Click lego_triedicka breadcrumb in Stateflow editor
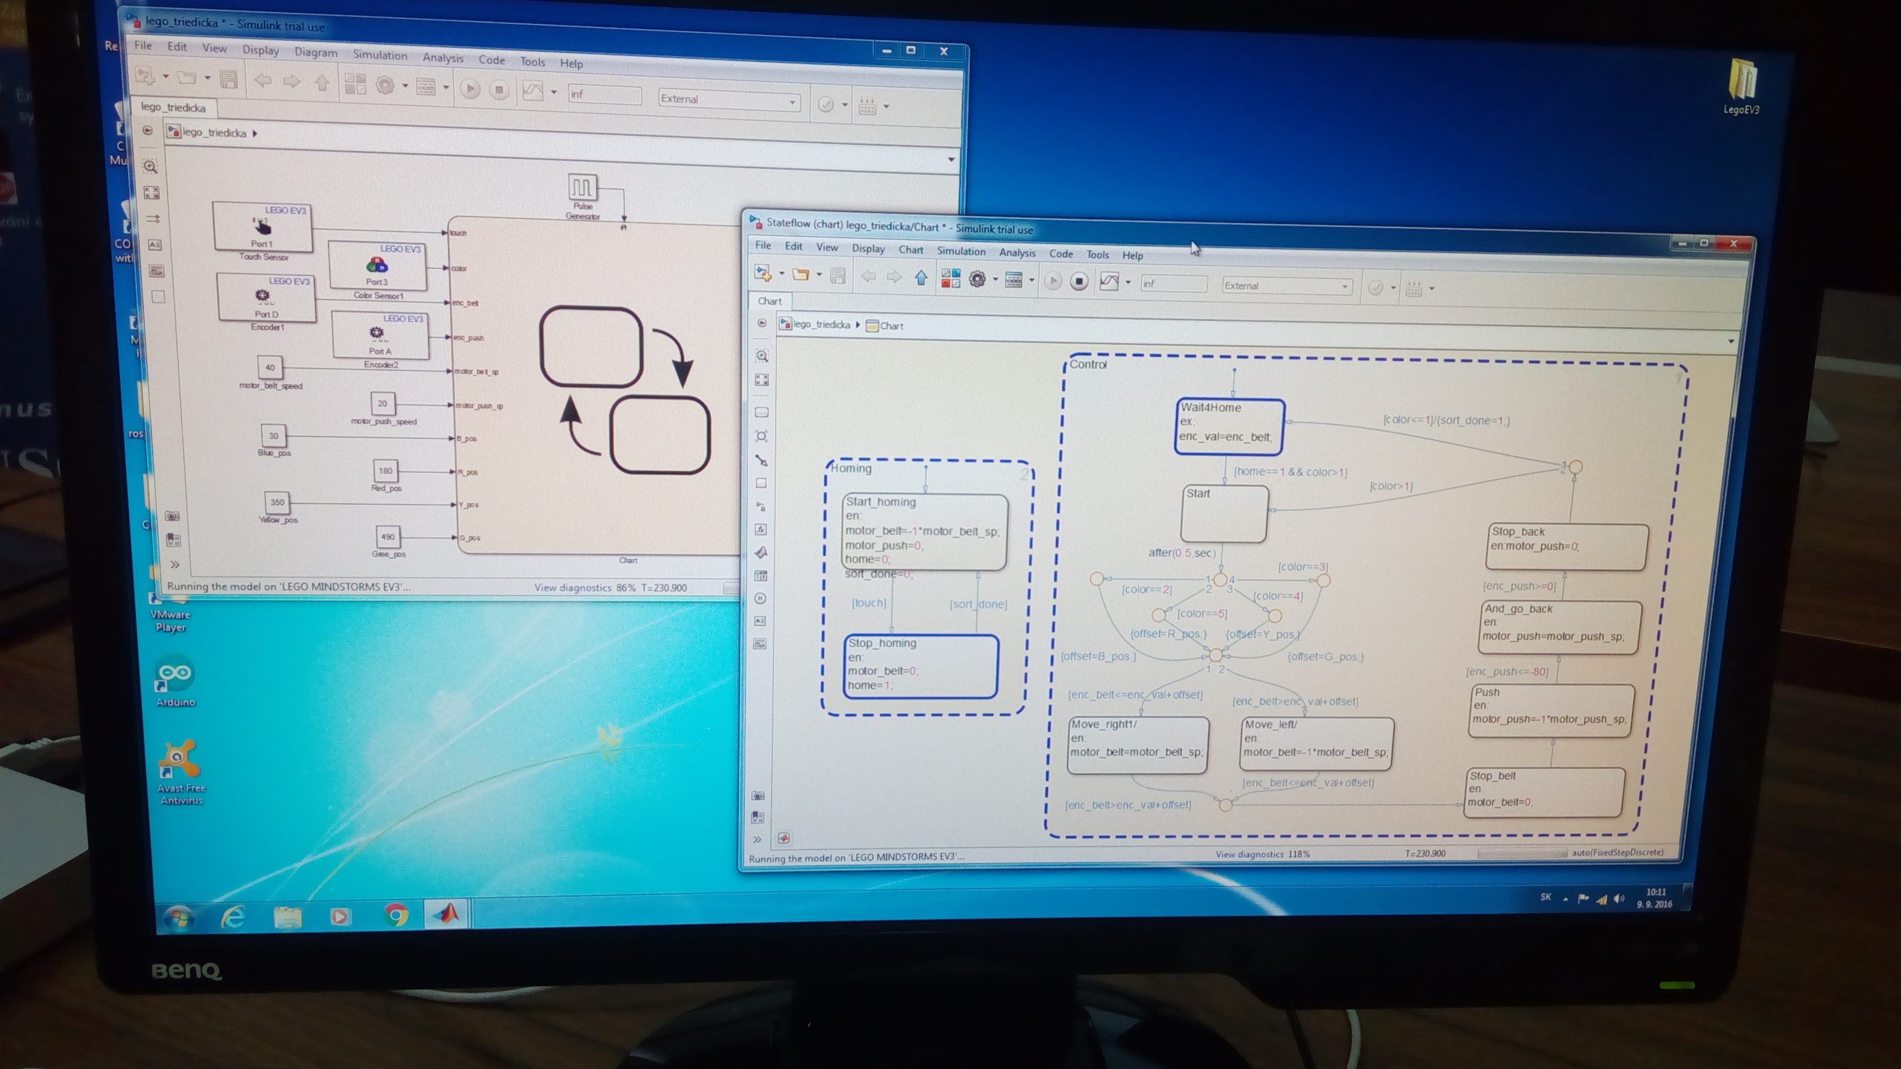 (x=821, y=324)
